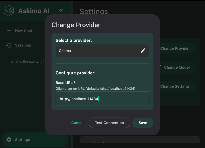Cancel the Change Provider dialog
The height and width of the screenshot is (148, 205).
click(77, 123)
